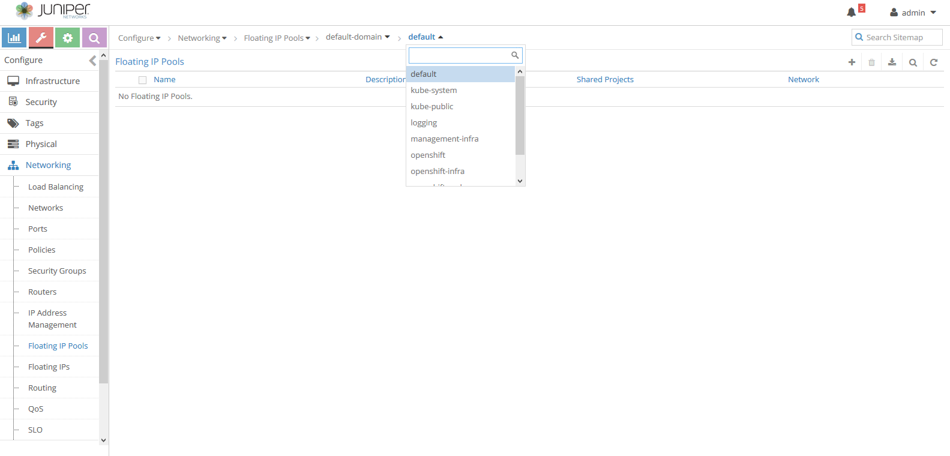Select the Configure wrench icon

coord(41,38)
